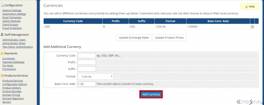Open General Settings link
264x105 pixels.
(x=12, y=10)
